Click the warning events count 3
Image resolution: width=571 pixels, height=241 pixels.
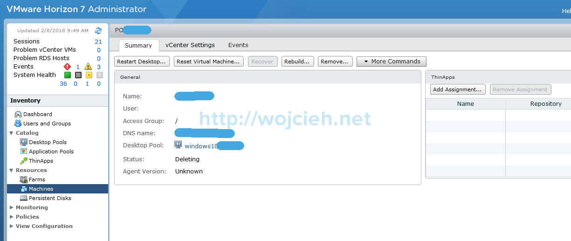point(99,67)
